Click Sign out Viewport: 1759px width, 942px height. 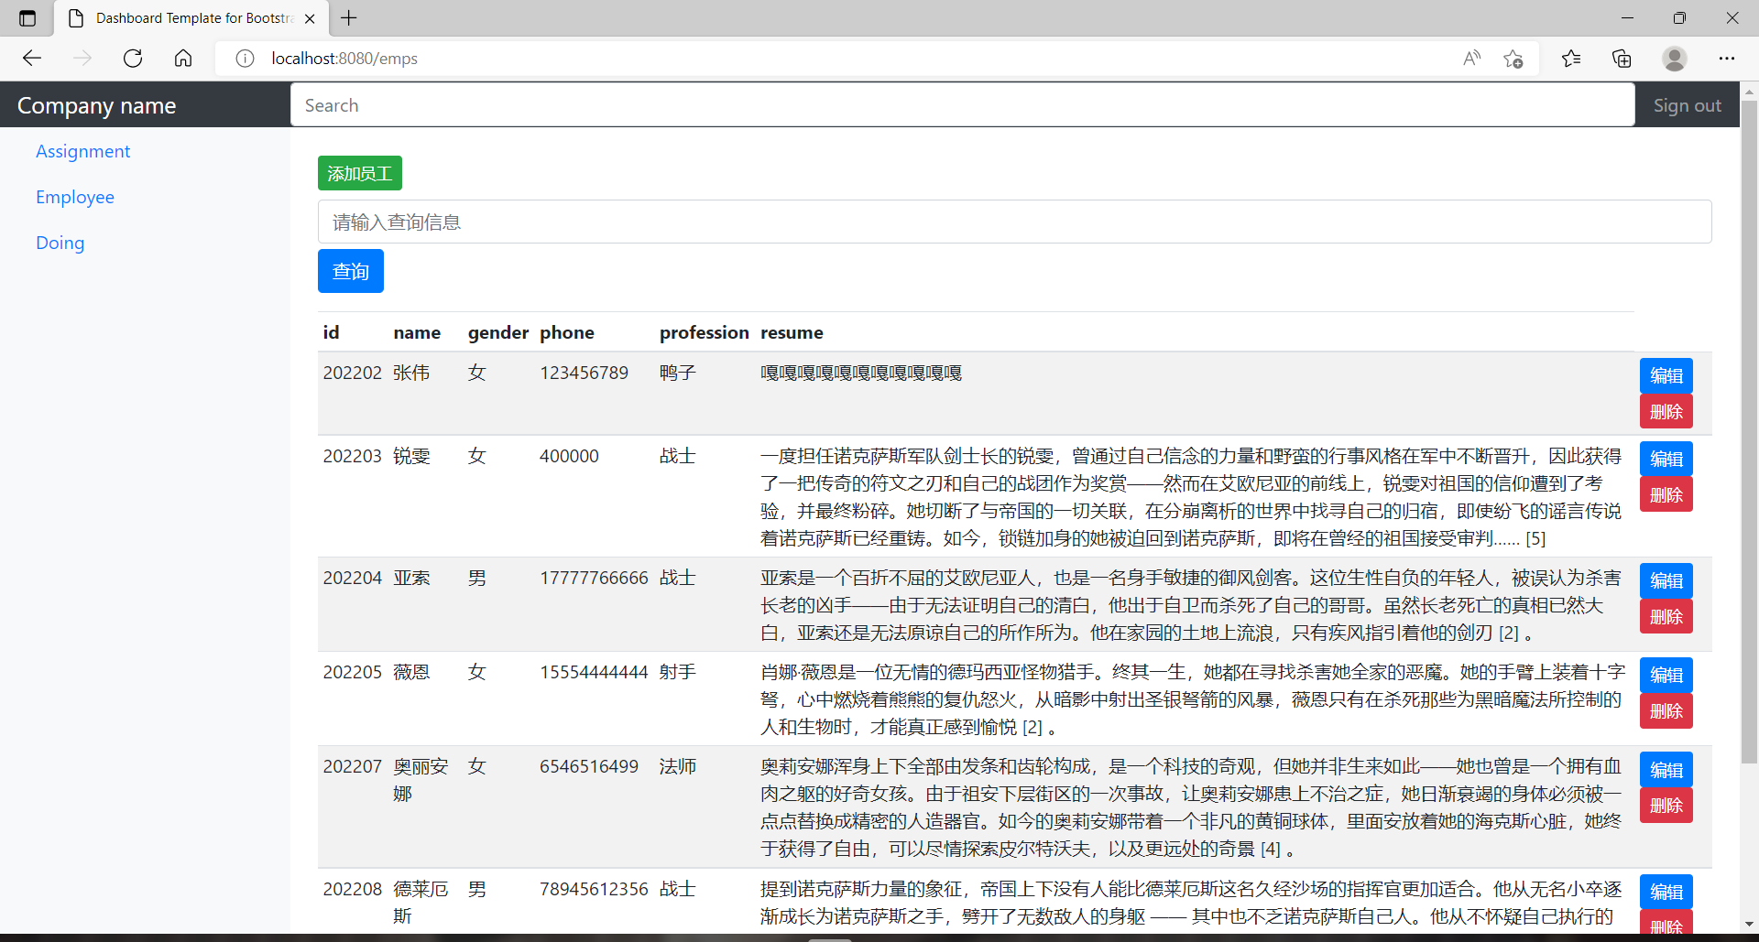[x=1688, y=105]
